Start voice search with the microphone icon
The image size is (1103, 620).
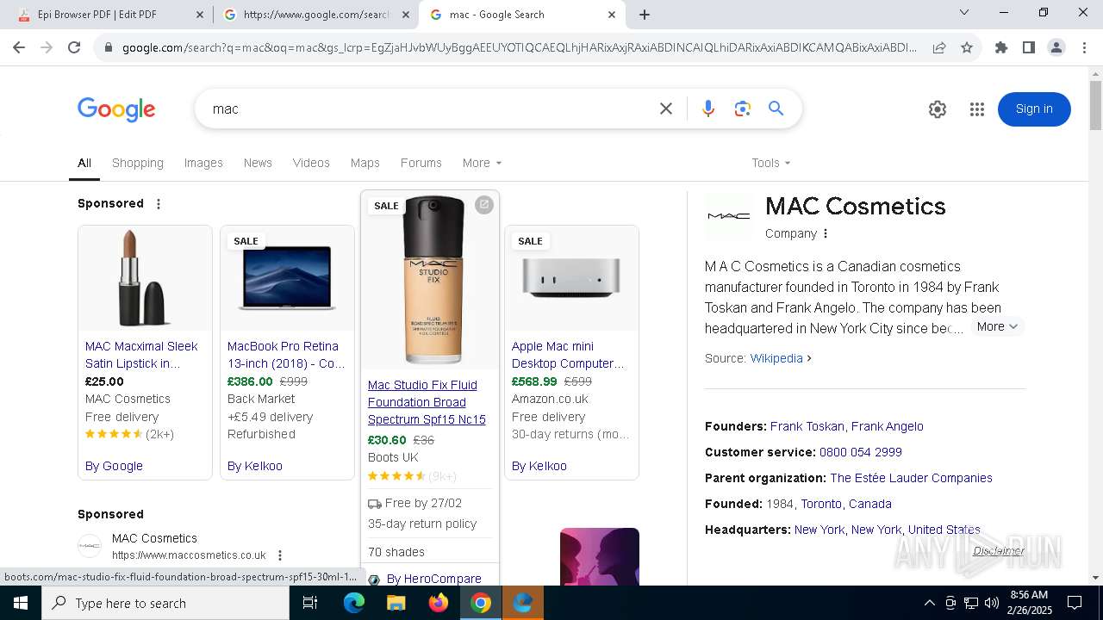coord(708,108)
